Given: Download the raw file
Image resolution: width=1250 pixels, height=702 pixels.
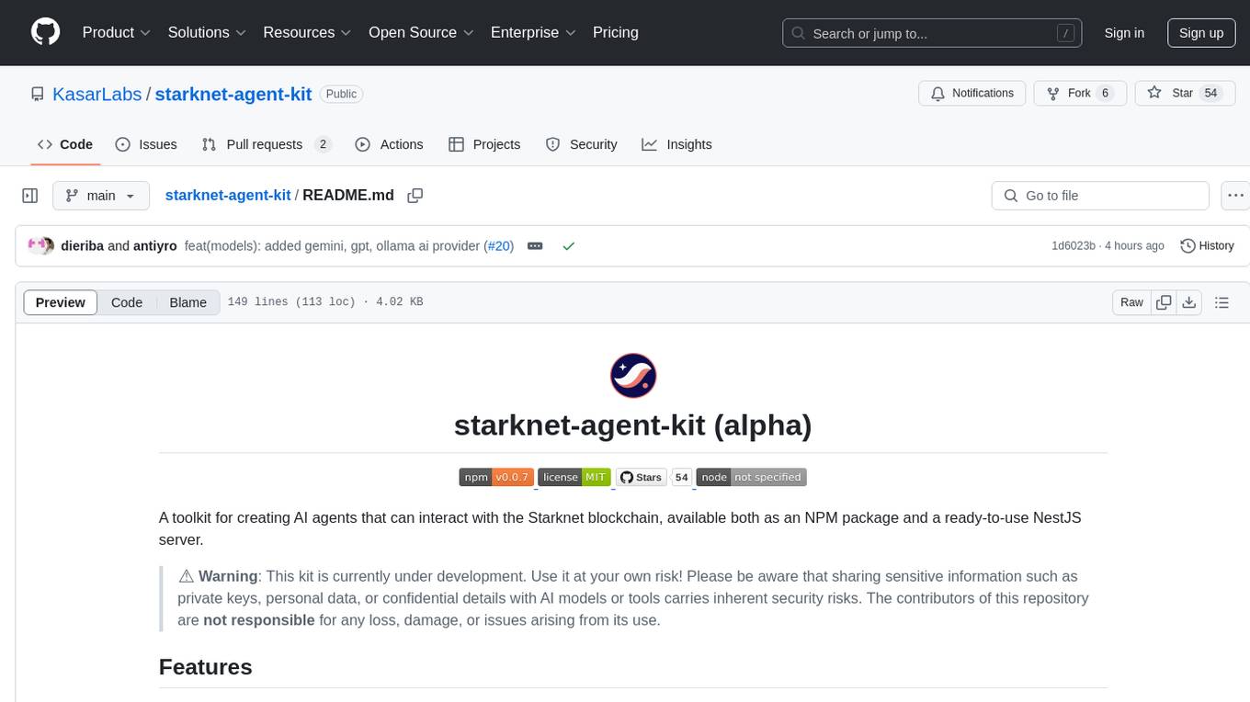Looking at the screenshot, I should pyautogui.click(x=1188, y=302).
